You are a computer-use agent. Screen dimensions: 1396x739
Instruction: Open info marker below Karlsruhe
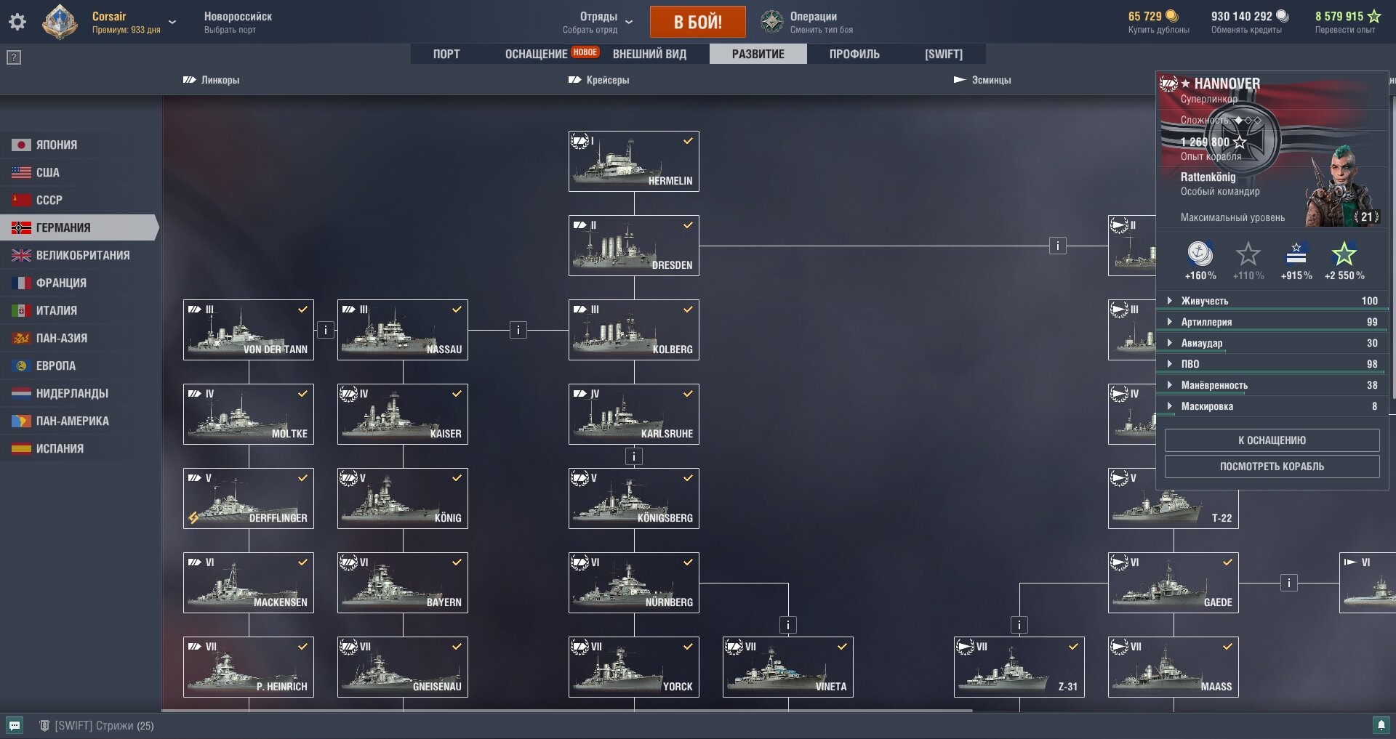[x=634, y=456]
